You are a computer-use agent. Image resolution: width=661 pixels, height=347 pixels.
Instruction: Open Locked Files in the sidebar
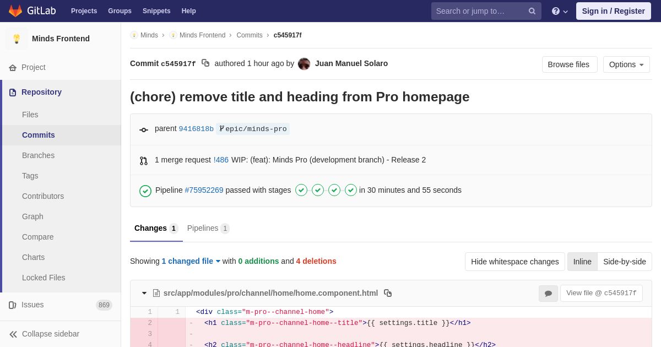pos(44,278)
